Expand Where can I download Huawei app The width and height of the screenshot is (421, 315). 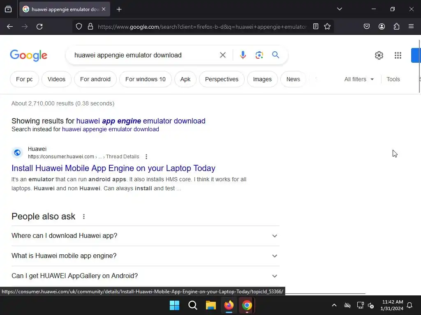[145, 236]
